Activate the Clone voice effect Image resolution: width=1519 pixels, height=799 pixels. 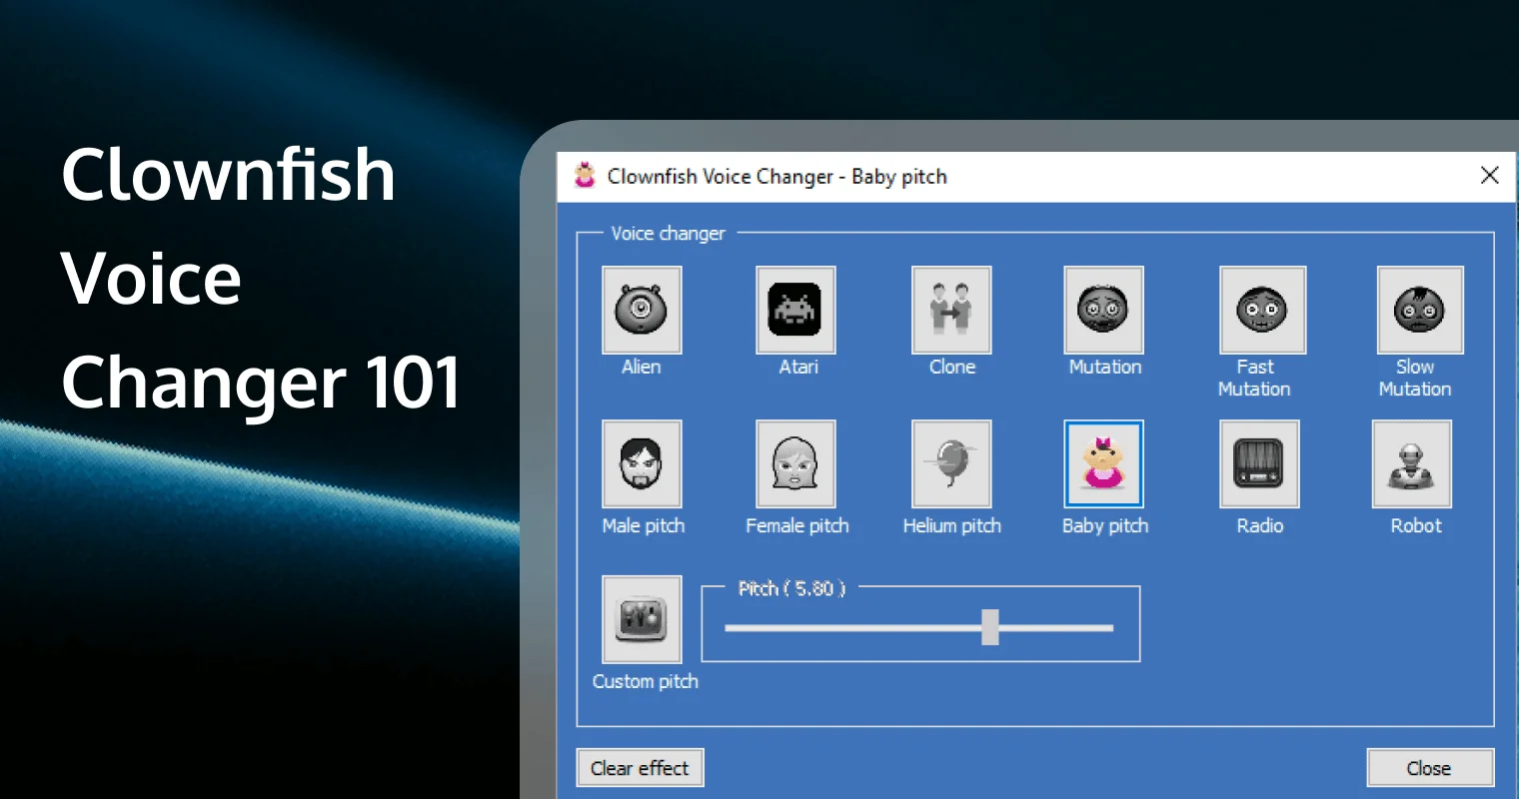coord(951,310)
